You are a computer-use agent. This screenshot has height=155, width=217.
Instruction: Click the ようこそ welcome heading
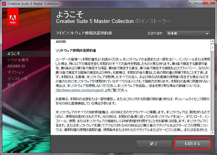coord(70,14)
